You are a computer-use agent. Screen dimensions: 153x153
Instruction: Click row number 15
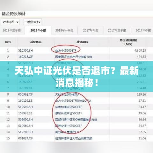pos(8,138)
